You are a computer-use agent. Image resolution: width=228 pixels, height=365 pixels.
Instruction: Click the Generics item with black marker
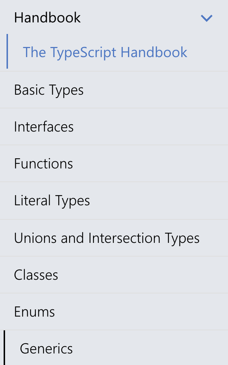[x=46, y=349]
